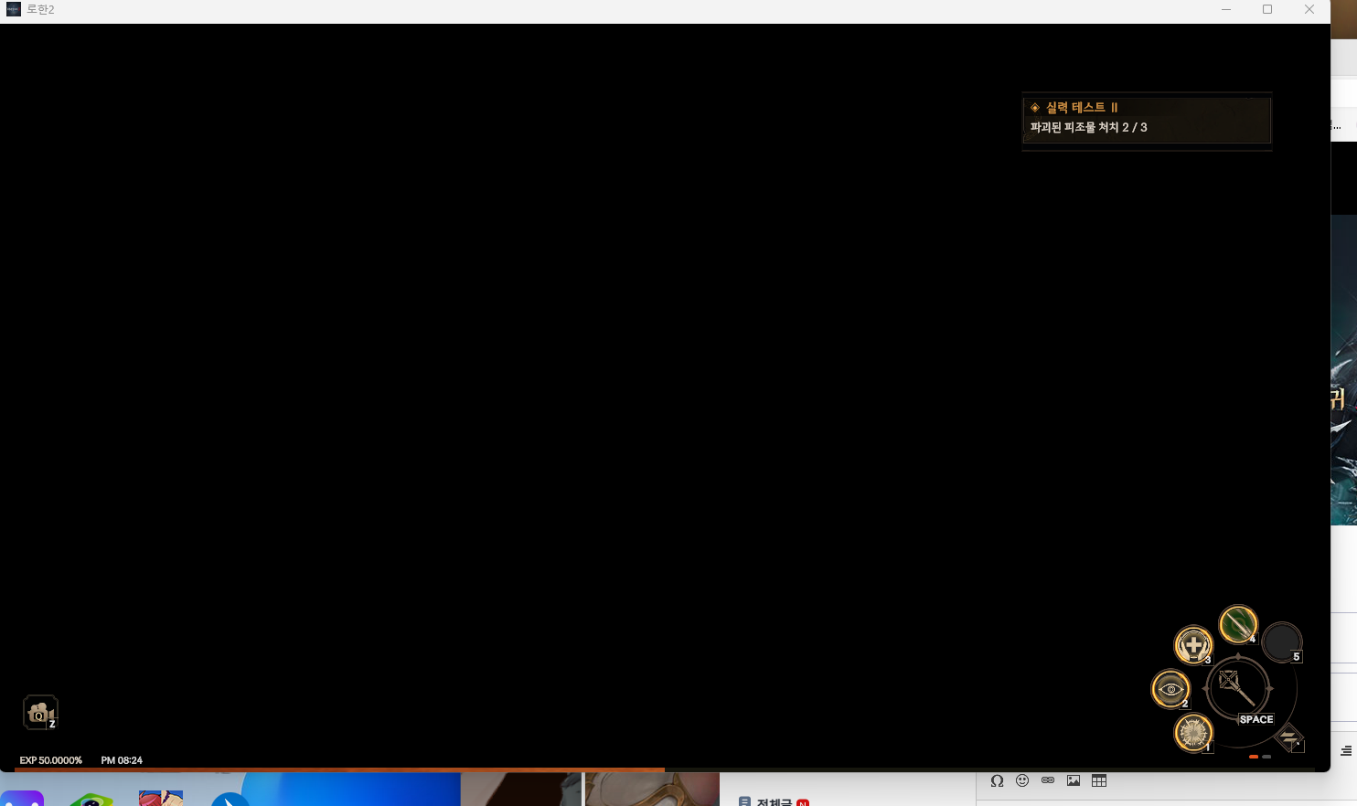Open the emoji smiley picker
Viewport: 1357px width, 806px height.
click(1022, 780)
